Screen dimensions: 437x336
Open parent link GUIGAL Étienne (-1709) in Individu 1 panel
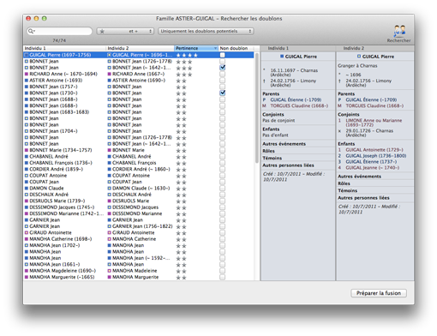[x=296, y=99]
